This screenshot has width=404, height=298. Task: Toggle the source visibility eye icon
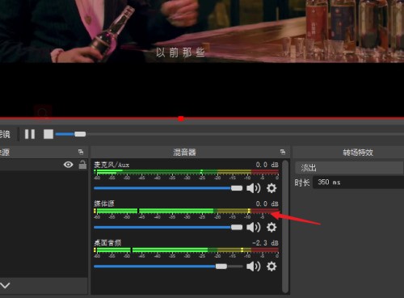68,165
